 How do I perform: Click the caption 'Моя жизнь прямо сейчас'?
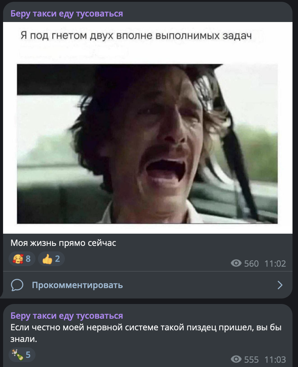(x=63, y=243)
